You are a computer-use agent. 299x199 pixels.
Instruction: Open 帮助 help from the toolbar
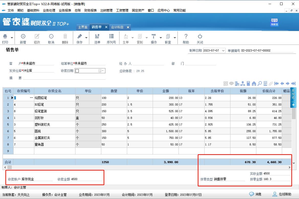click(x=186, y=38)
